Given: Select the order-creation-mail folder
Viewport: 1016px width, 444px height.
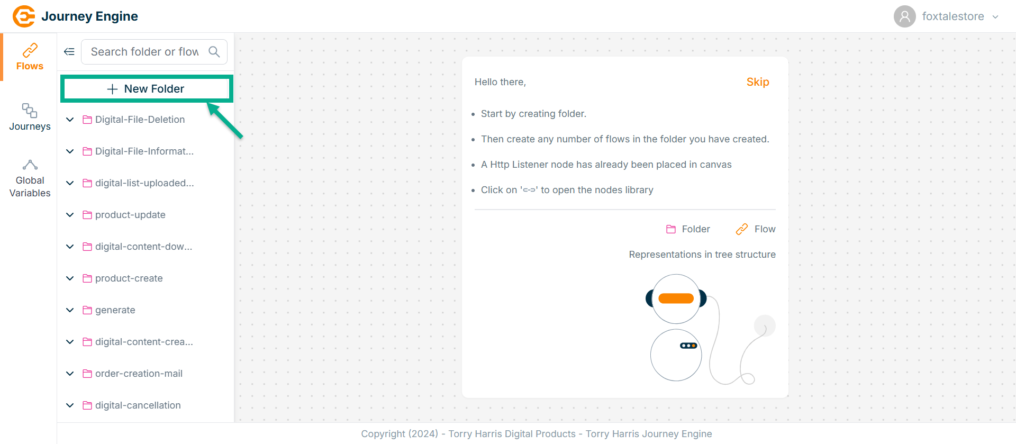Looking at the screenshot, I should tap(139, 374).
